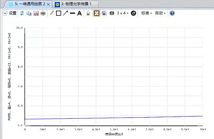
Task: Select the rectangle drawing tool
Action: (59, 13)
